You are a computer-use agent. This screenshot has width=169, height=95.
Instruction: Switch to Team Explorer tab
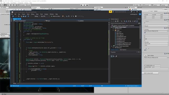tap(123, 50)
